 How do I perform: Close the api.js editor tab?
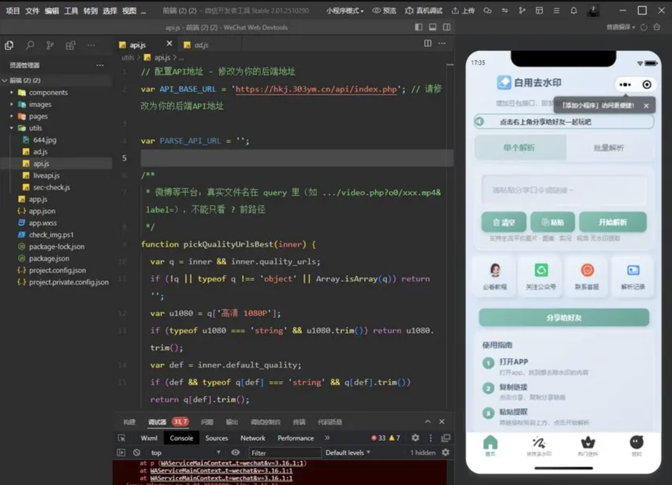coord(170,43)
